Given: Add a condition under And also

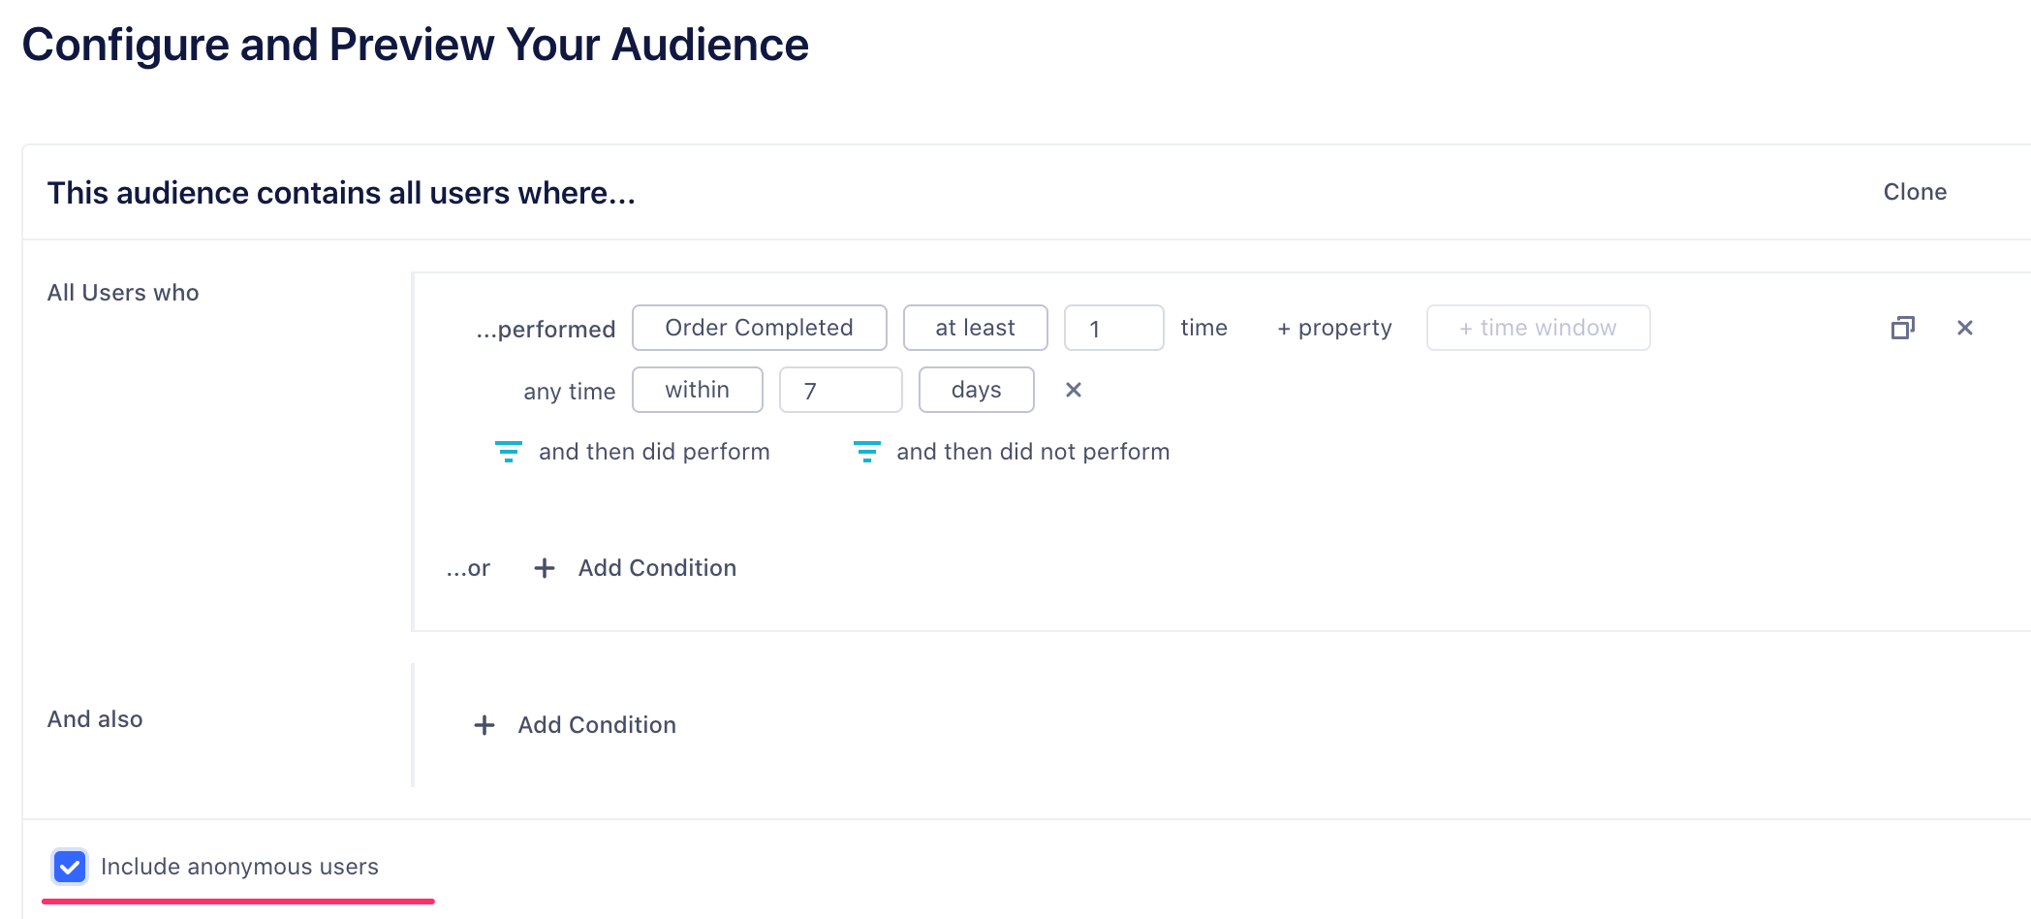Looking at the screenshot, I should [596, 724].
